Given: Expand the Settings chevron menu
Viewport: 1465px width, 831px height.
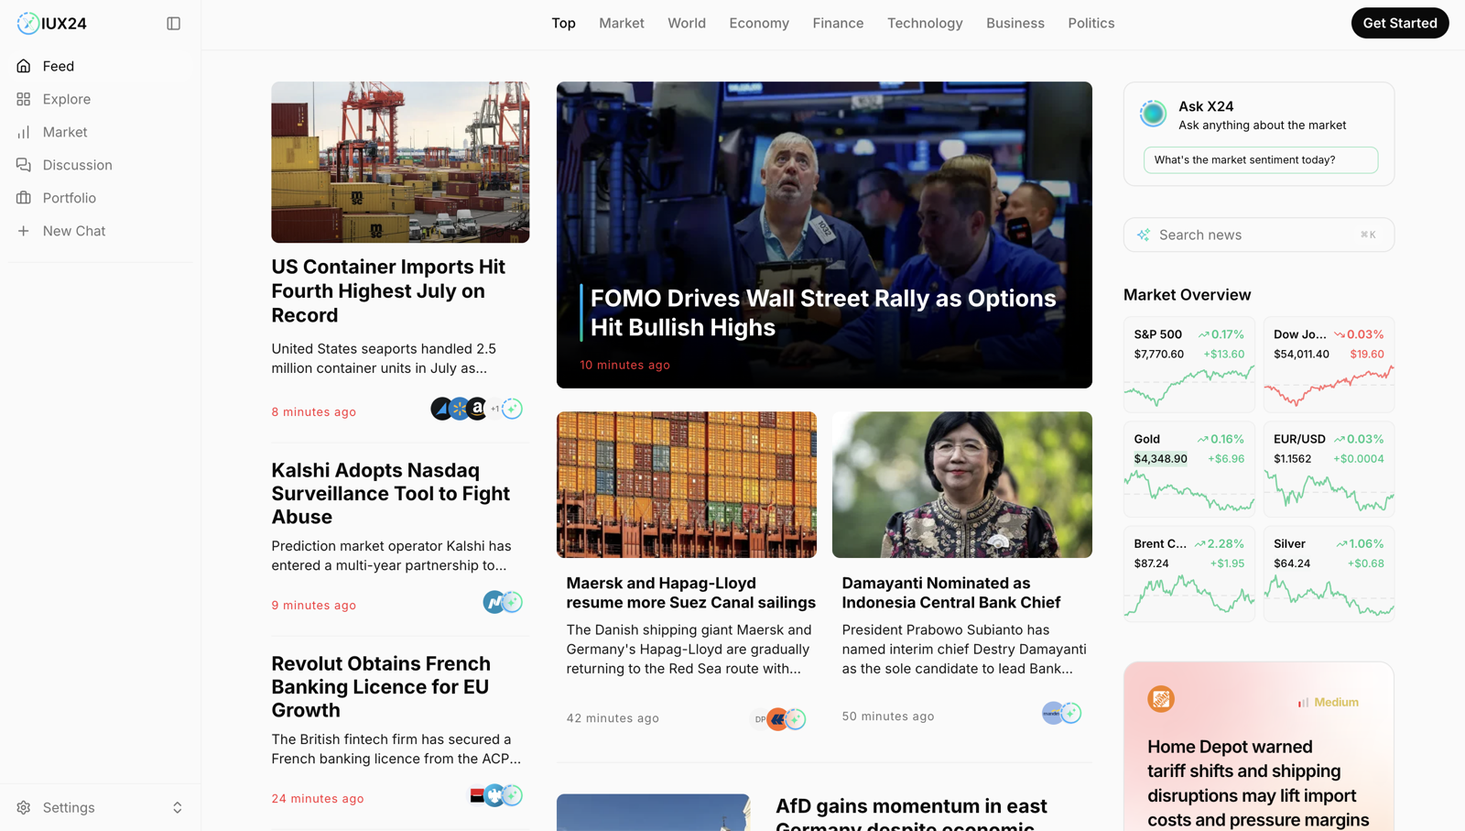Looking at the screenshot, I should pyautogui.click(x=178, y=807).
